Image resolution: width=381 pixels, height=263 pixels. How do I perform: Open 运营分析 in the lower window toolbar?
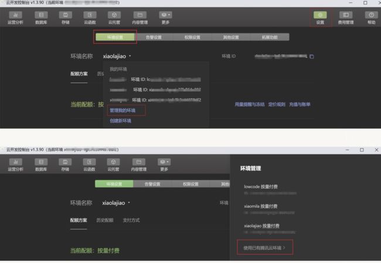coord(15,165)
